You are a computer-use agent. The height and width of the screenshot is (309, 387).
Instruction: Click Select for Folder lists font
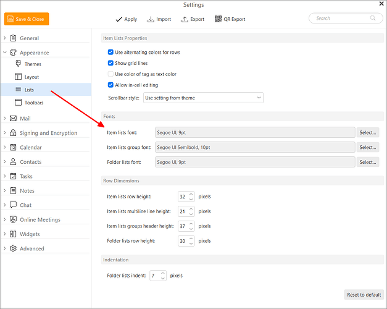[x=368, y=162]
